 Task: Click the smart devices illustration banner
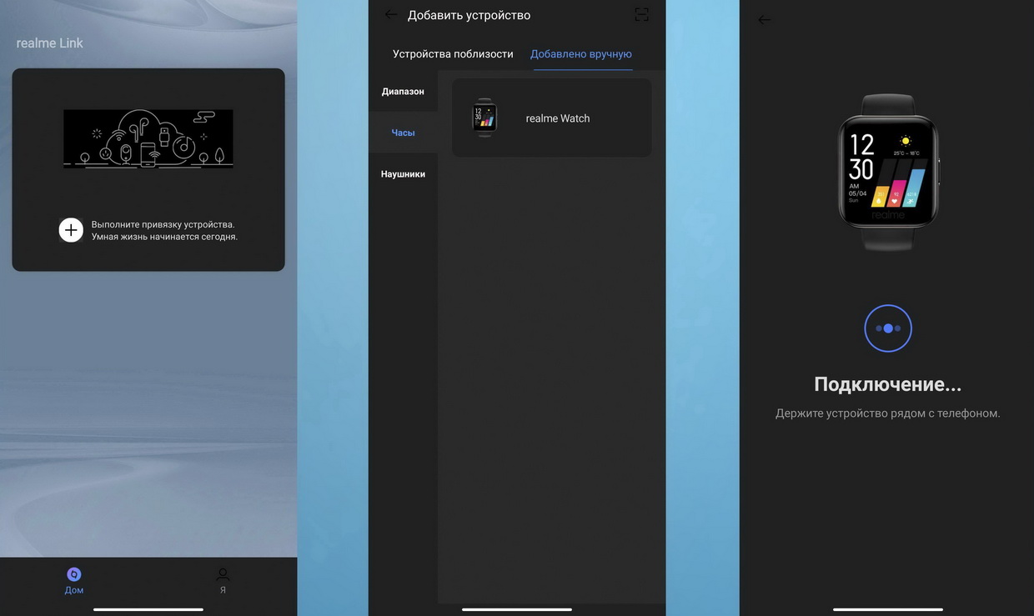148,139
